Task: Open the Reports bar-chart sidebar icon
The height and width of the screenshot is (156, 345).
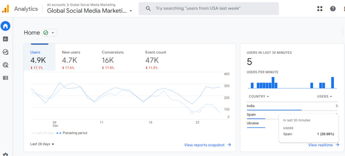Action: point(5,39)
